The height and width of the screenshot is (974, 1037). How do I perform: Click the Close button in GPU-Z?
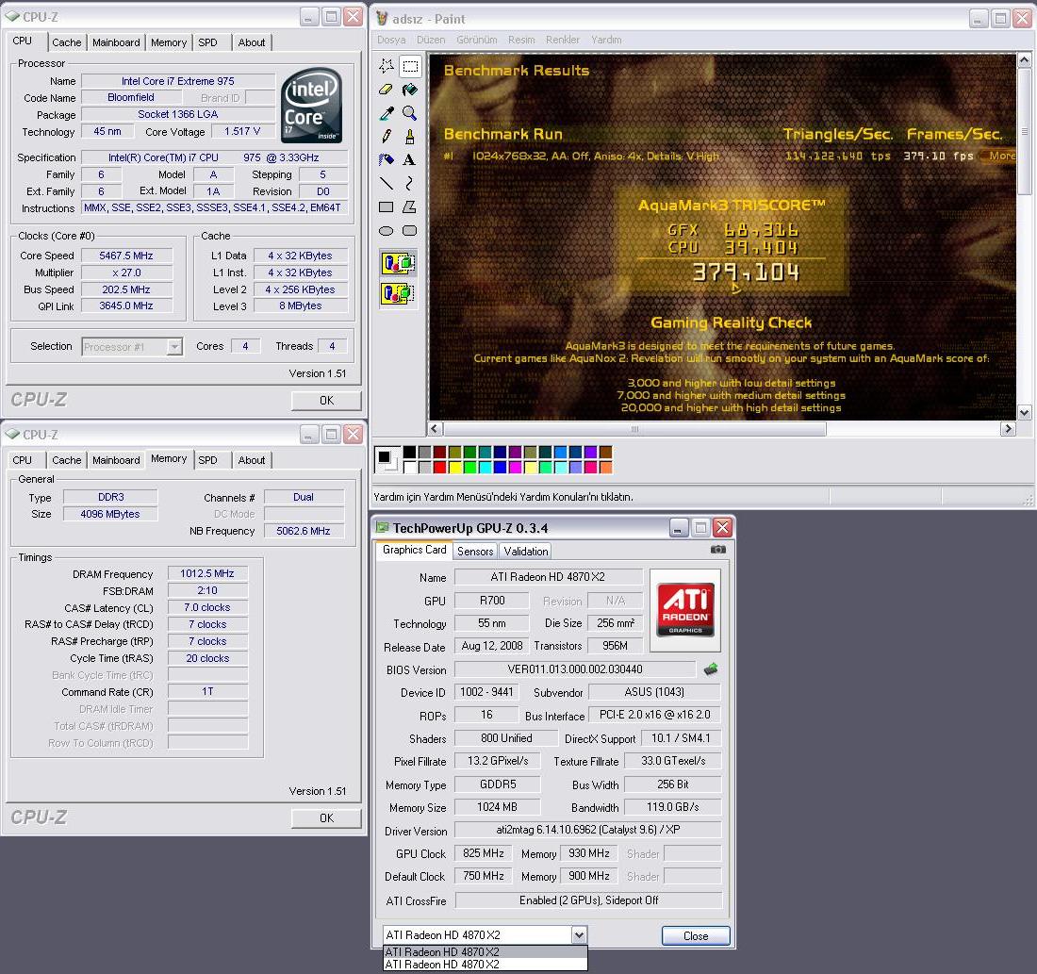696,935
